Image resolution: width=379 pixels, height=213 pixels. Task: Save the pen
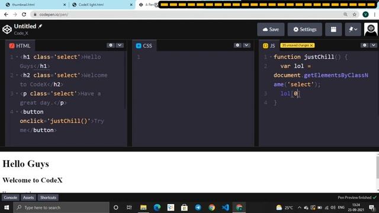[271, 30]
